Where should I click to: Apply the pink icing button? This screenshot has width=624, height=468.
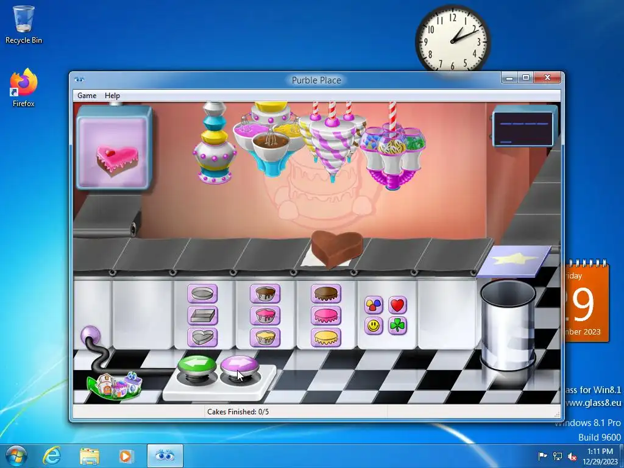tap(326, 316)
